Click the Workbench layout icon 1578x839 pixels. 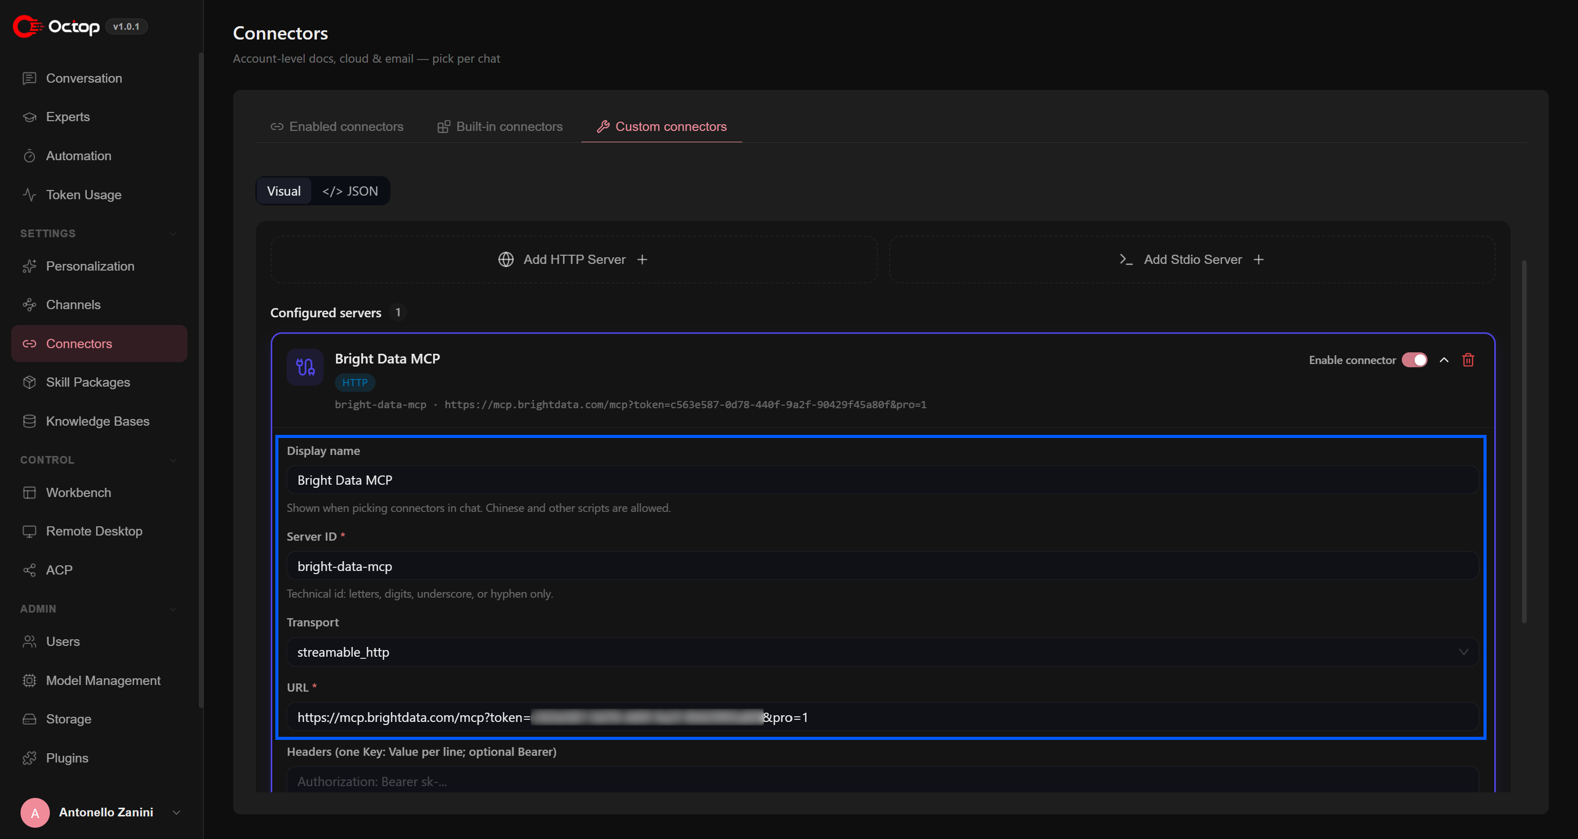coord(29,492)
